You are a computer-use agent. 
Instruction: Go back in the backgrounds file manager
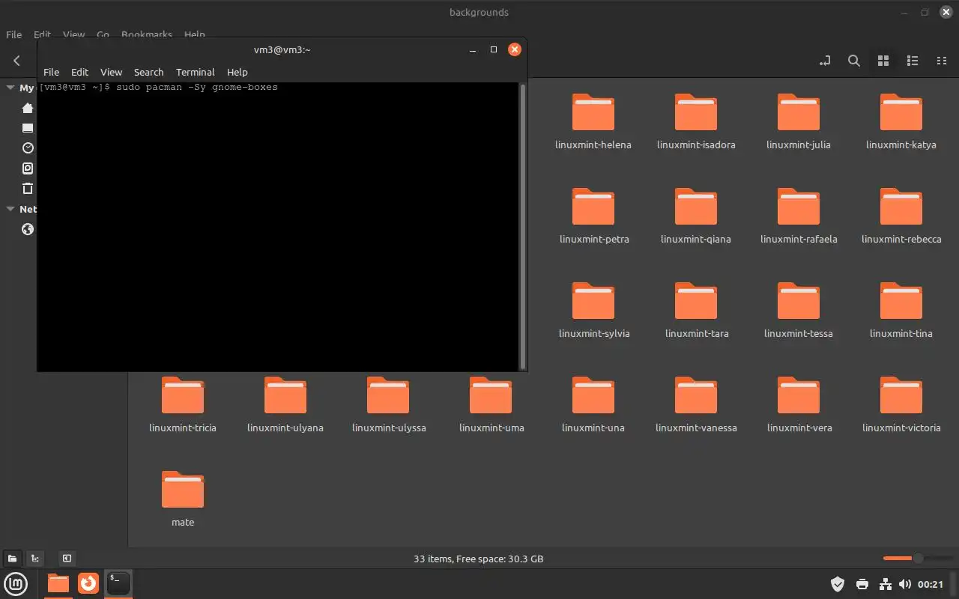coord(16,61)
